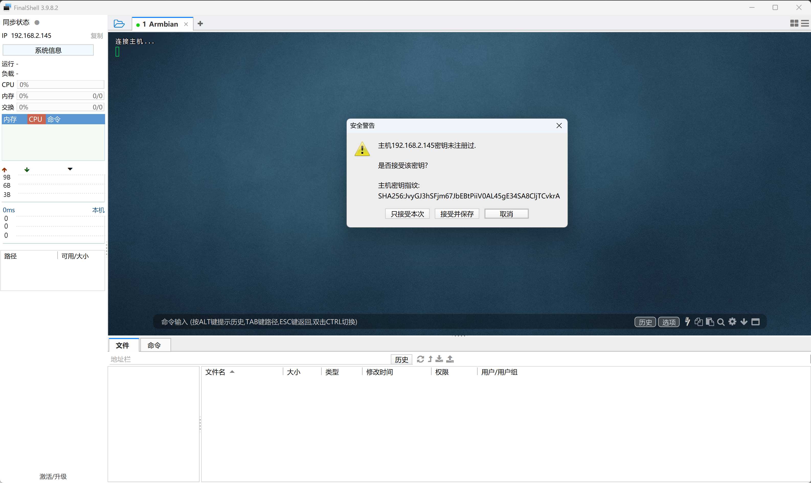Select the CPU sort tab in process panel
This screenshot has width=811, height=483.
[x=36, y=119]
